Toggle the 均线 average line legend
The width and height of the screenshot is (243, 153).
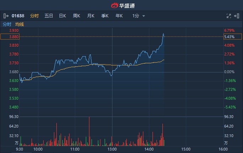[x=20, y=24]
